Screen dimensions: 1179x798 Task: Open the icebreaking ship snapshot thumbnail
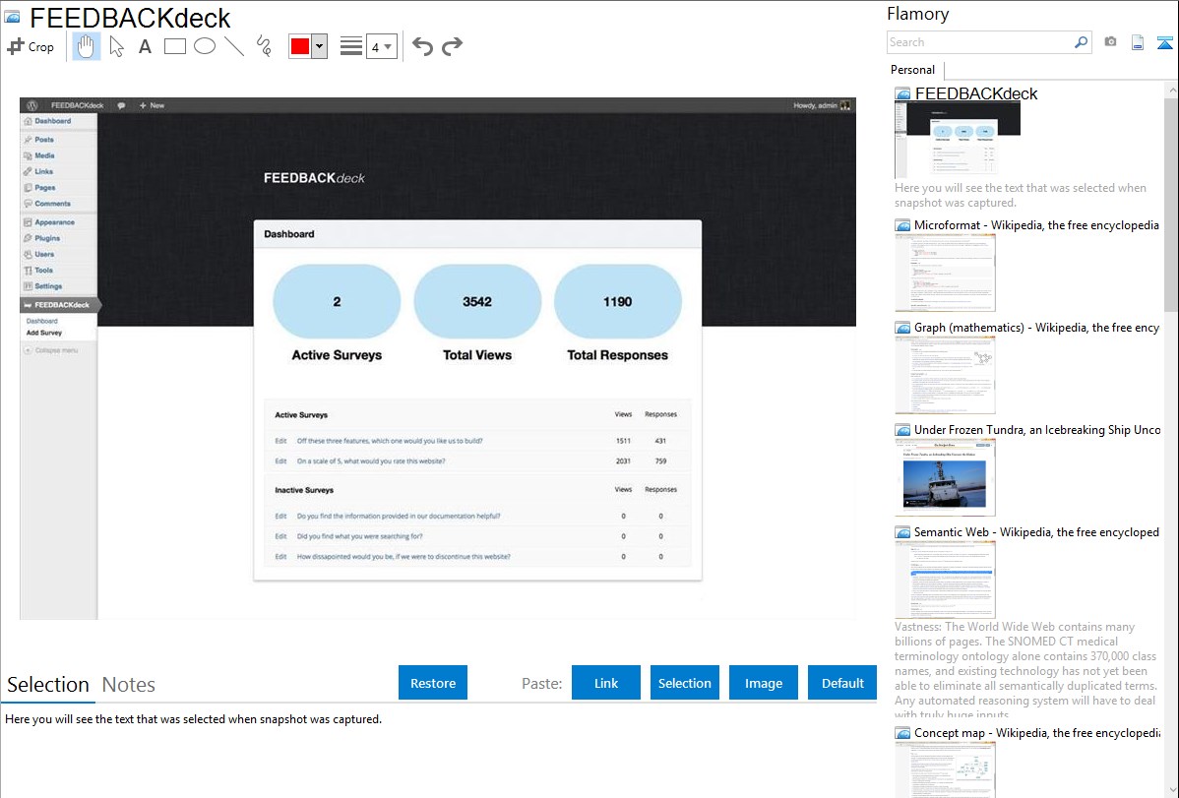tap(945, 477)
